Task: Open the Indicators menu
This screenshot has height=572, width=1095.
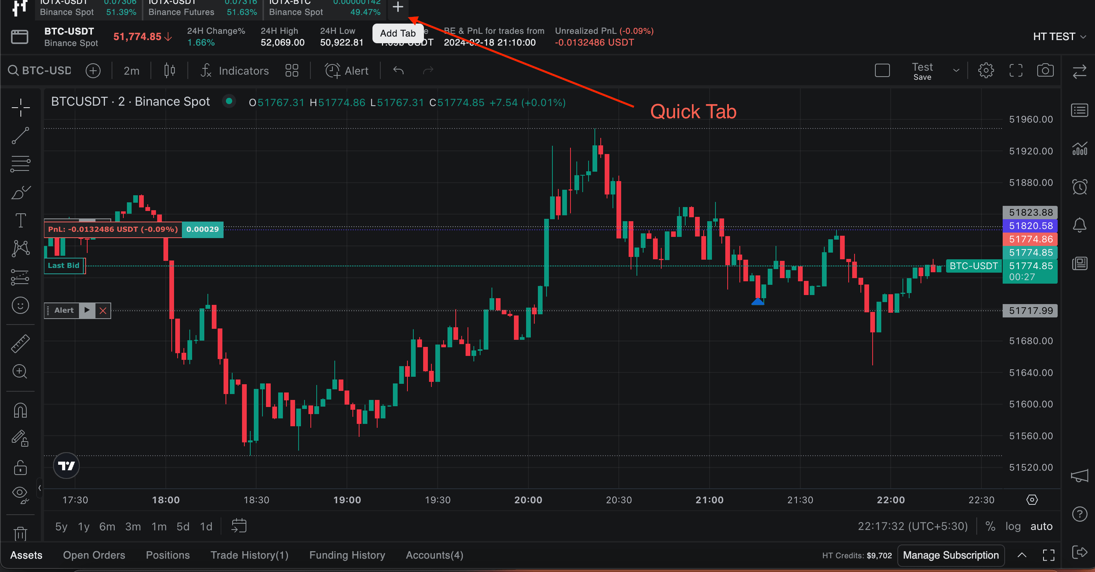Action: [235, 71]
